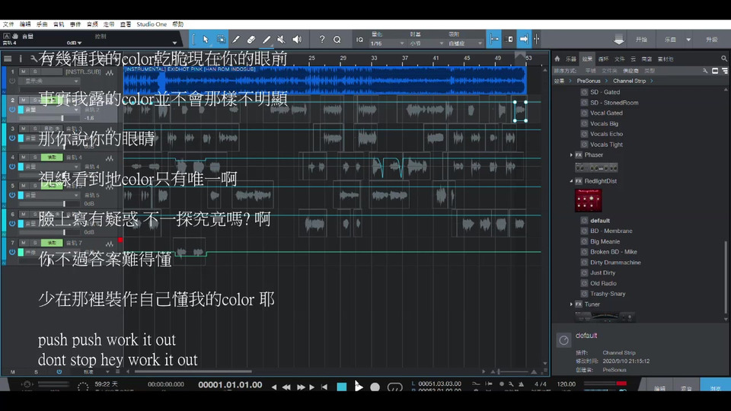Select the Dirty Drummachine preset
The width and height of the screenshot is (731, 411).
[615, 263]
